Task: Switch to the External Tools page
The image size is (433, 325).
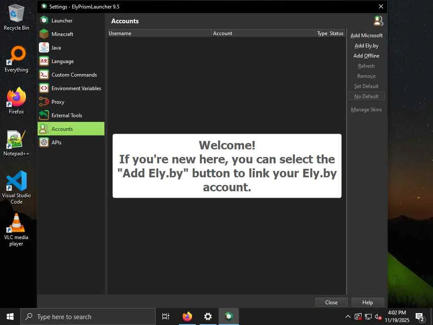Action: [x=71, y=115]
